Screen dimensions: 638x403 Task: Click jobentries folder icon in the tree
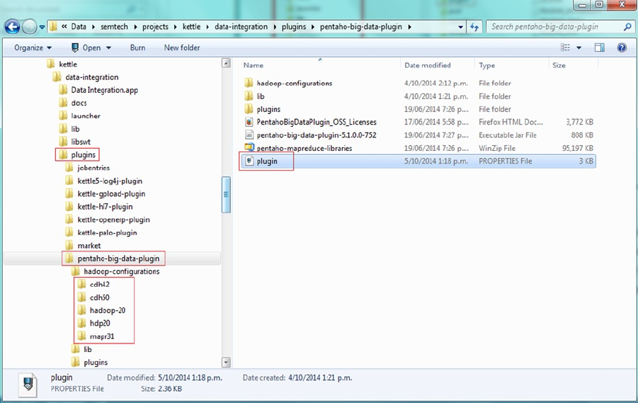pos(69,168)
